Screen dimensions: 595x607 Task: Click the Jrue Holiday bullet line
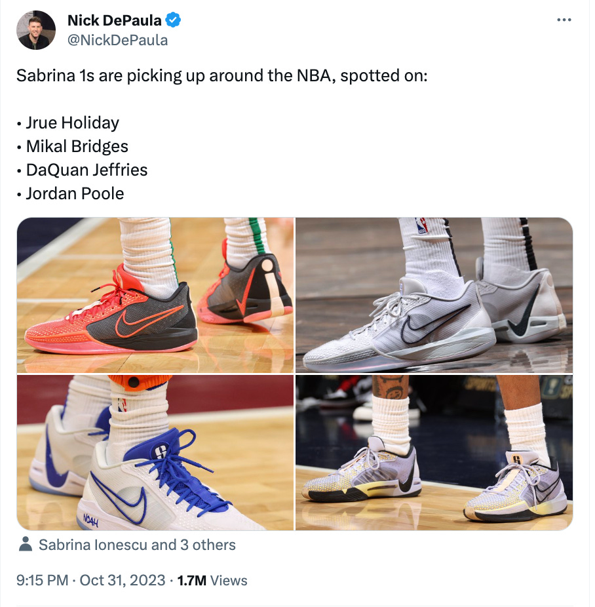pyautogui.click(x=67, y=123)
